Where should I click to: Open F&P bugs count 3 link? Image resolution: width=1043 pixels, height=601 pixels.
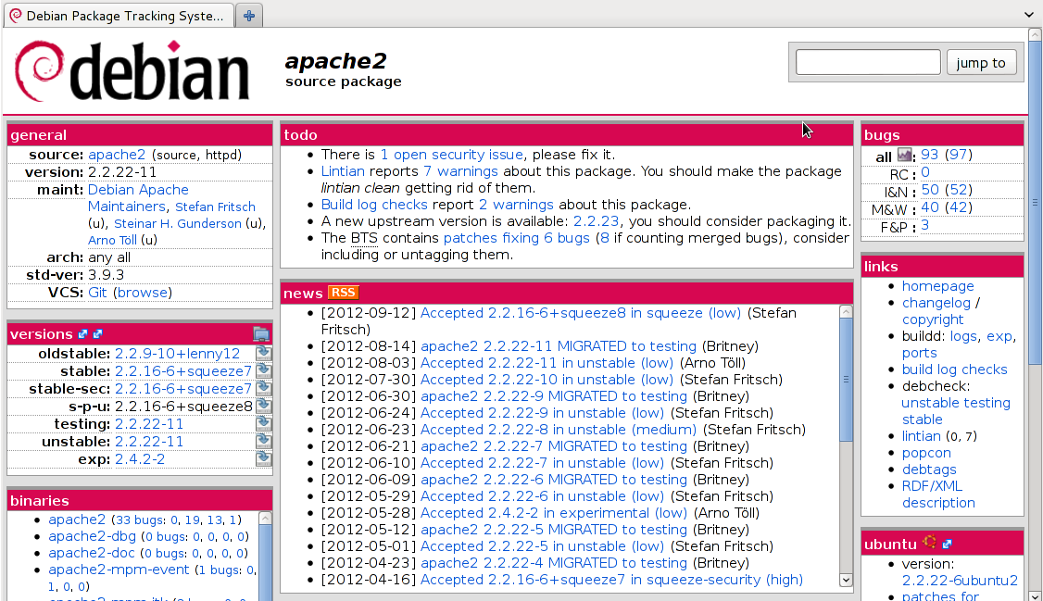coord(925,226)
